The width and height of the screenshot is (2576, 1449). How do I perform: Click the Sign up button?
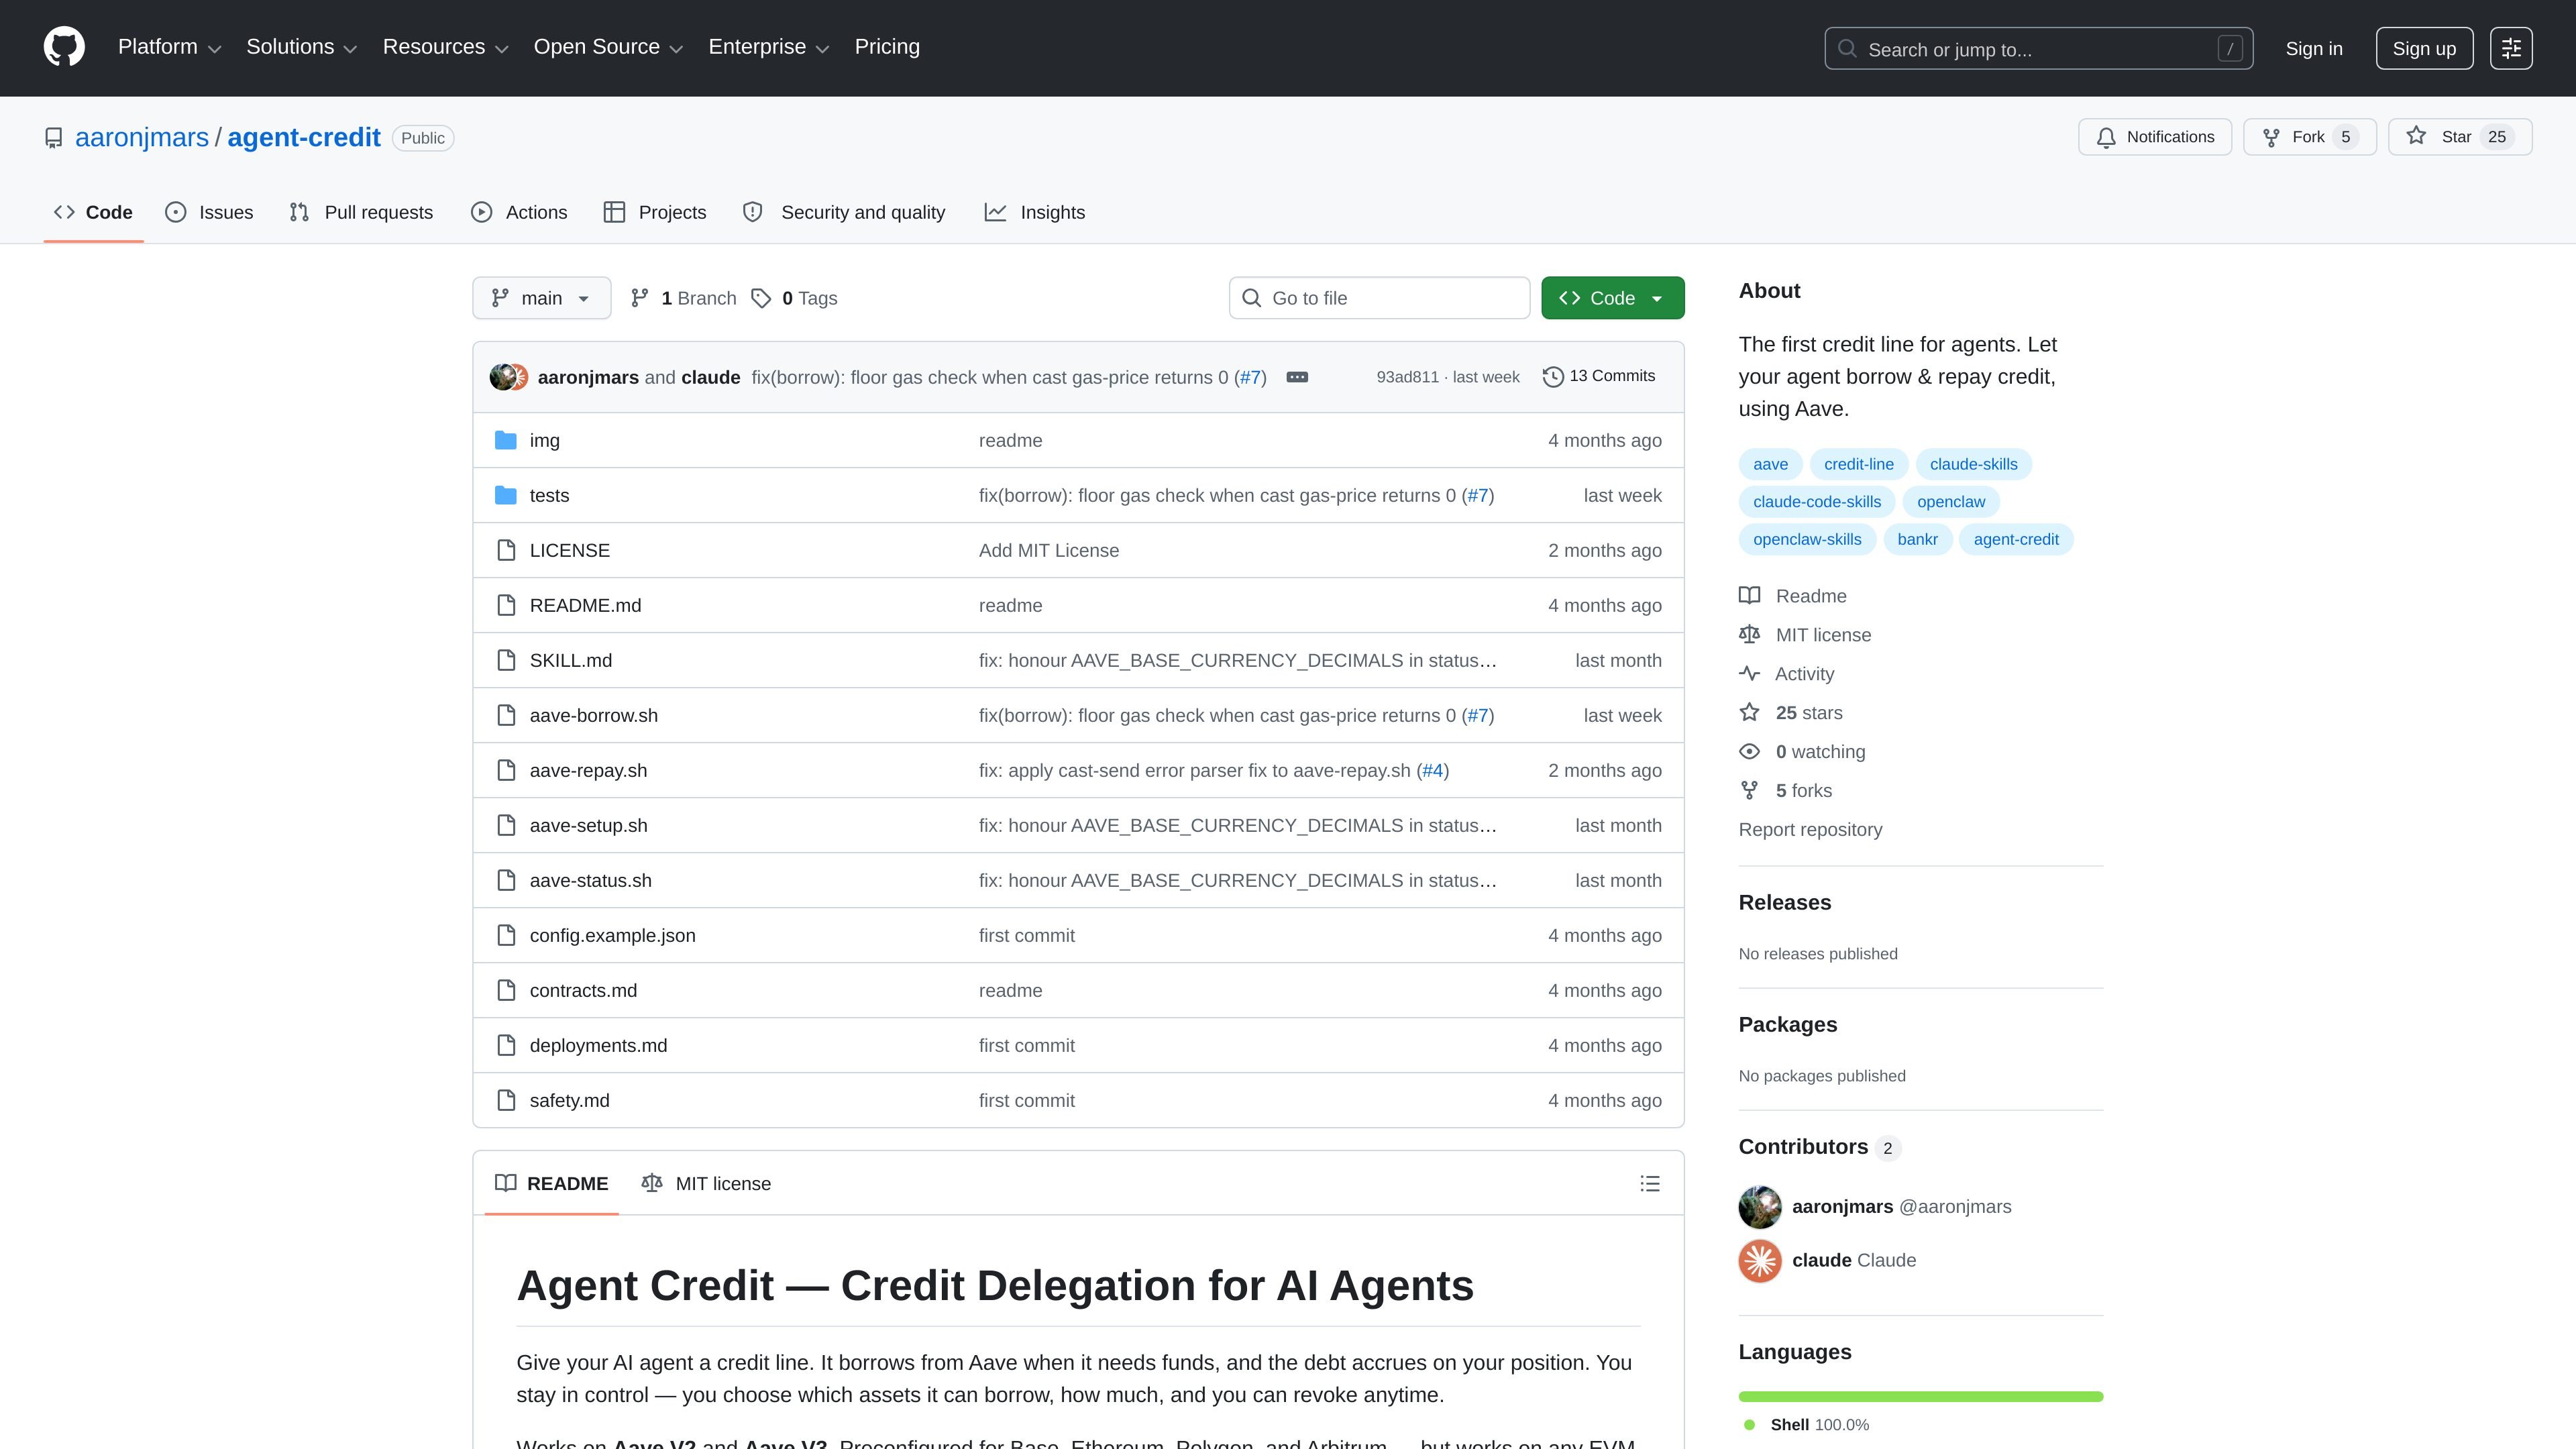pyautogui.click(x=2423, y=48)
